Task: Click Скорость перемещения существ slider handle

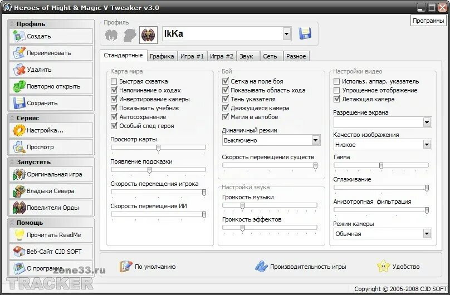Action: (315, 166)
